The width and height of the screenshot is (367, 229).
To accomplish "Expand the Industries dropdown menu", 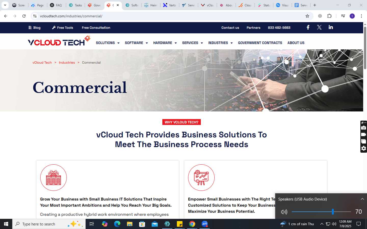I will tap(220, 43).
